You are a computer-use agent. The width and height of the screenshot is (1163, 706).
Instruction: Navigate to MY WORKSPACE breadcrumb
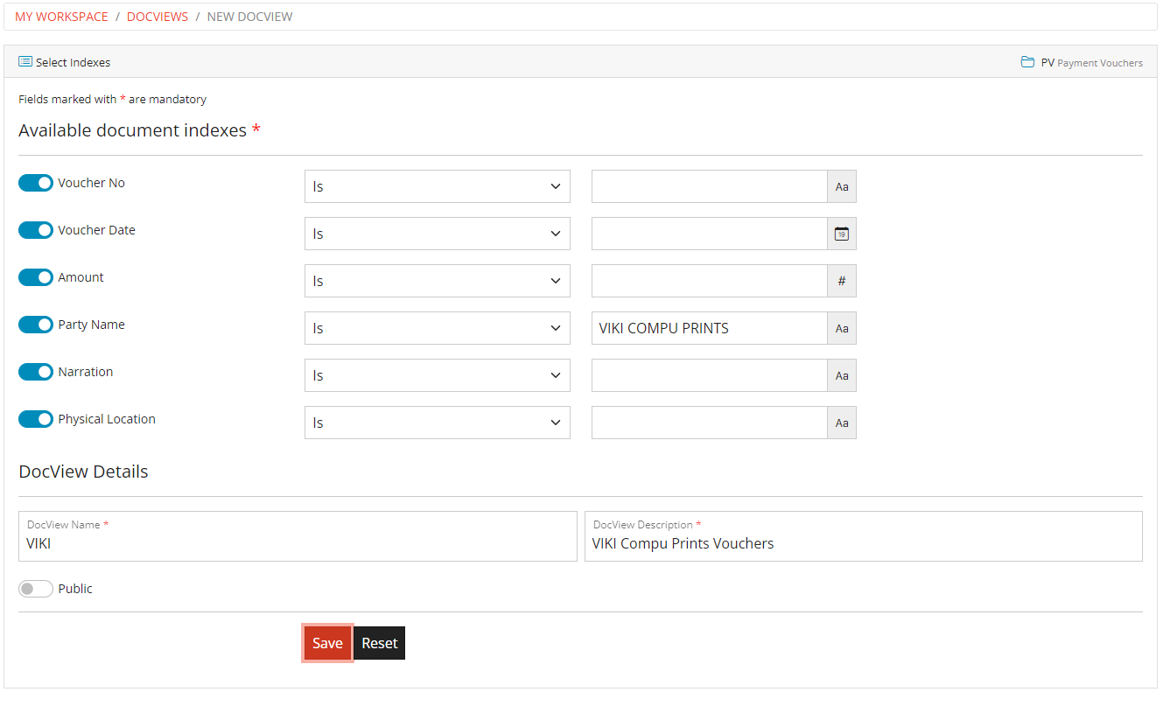(61, 16)
